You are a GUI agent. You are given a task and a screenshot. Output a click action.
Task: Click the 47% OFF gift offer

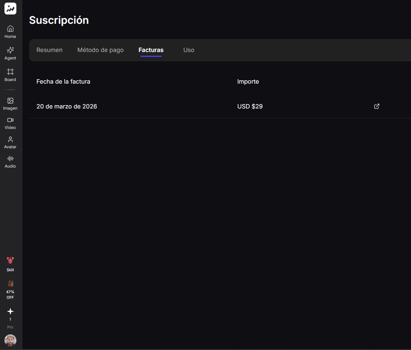(10, 290)
